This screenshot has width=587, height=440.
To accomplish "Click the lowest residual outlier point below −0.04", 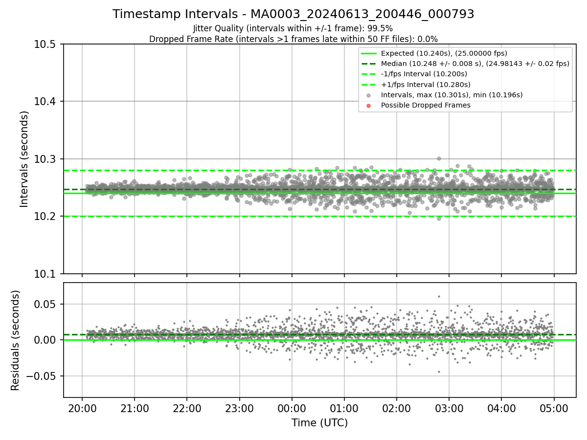I will [x=439, y=372].
